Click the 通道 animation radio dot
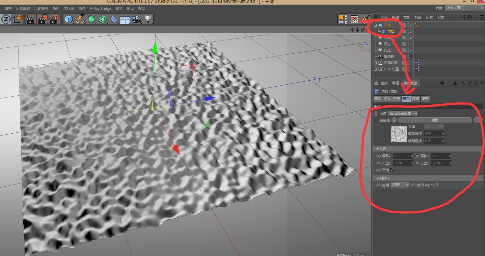The width and height of the screenshot is (485, 256). (376, 114)
